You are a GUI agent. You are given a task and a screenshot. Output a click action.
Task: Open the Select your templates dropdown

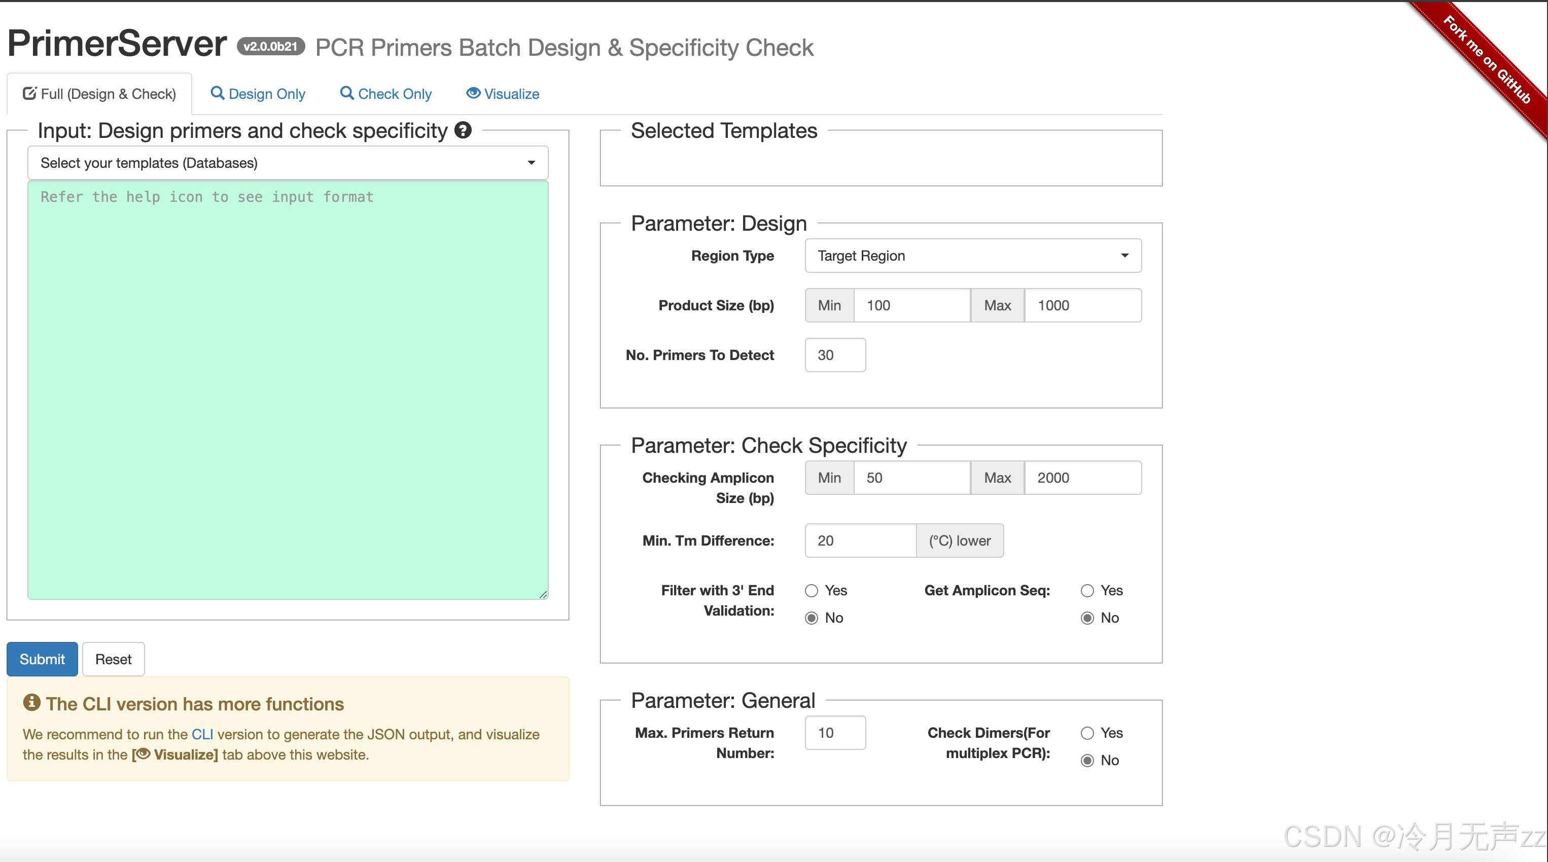(288, 163)
